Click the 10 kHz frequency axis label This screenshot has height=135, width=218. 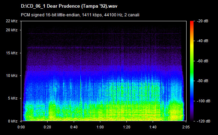click(12, 76)
